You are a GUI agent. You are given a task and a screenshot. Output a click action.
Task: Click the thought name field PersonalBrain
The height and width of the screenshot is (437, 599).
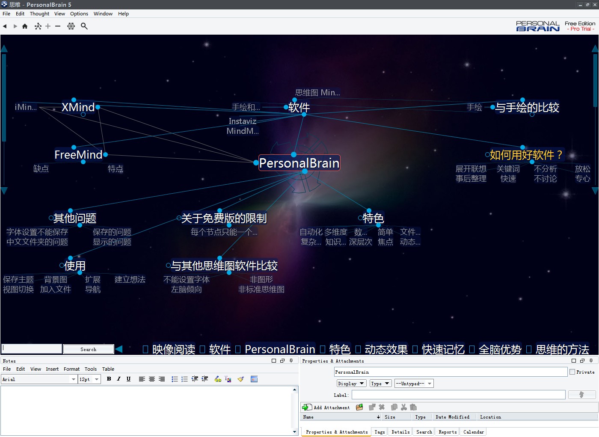(451, 372)
